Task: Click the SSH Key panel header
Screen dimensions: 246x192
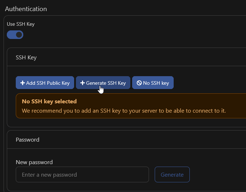Action: click(26, 57)
